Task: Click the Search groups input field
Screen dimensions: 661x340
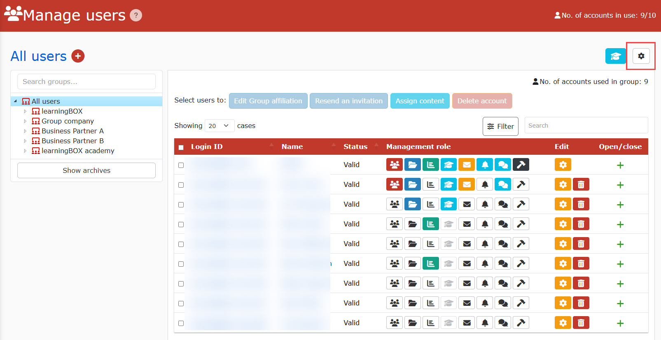Action: click(x=86, y=82)
